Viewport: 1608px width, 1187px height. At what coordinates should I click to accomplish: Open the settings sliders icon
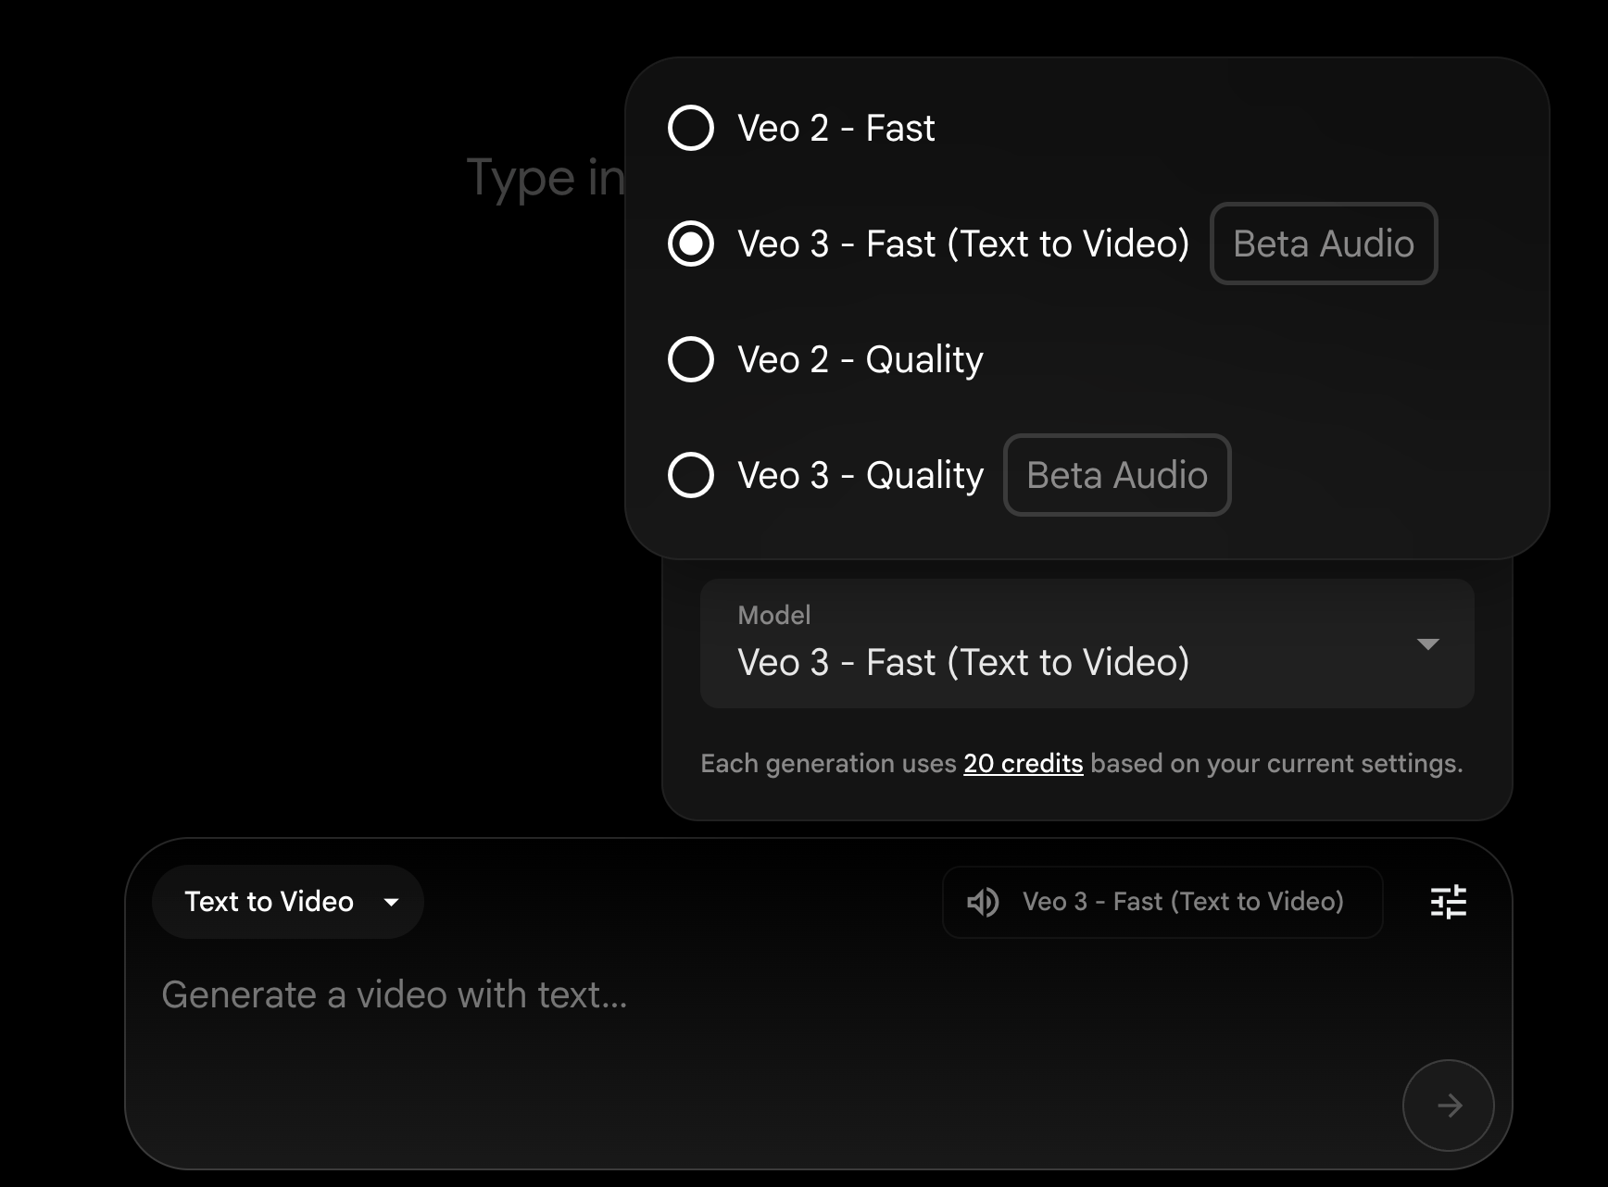(x=1448, y=901)
